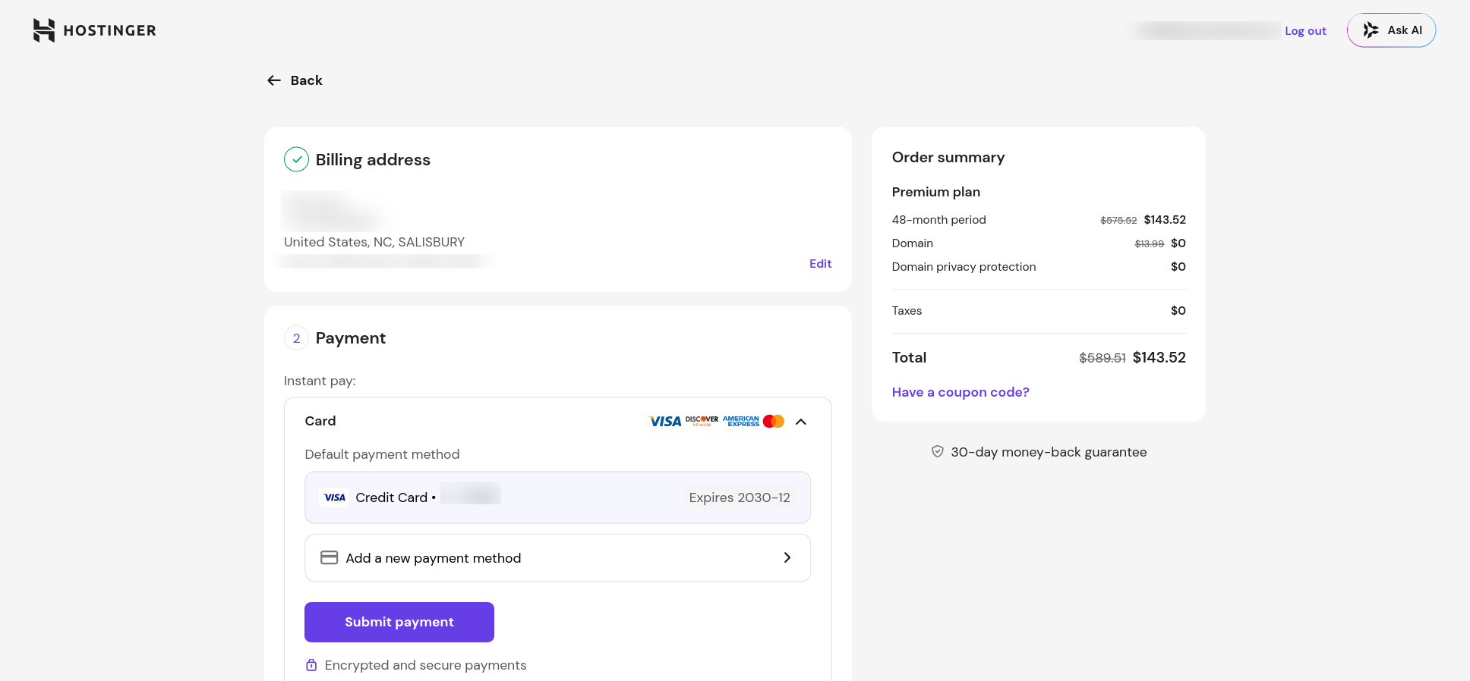Click Add a new payment method row
1470x681 pixels.
[x=558, y=558]
